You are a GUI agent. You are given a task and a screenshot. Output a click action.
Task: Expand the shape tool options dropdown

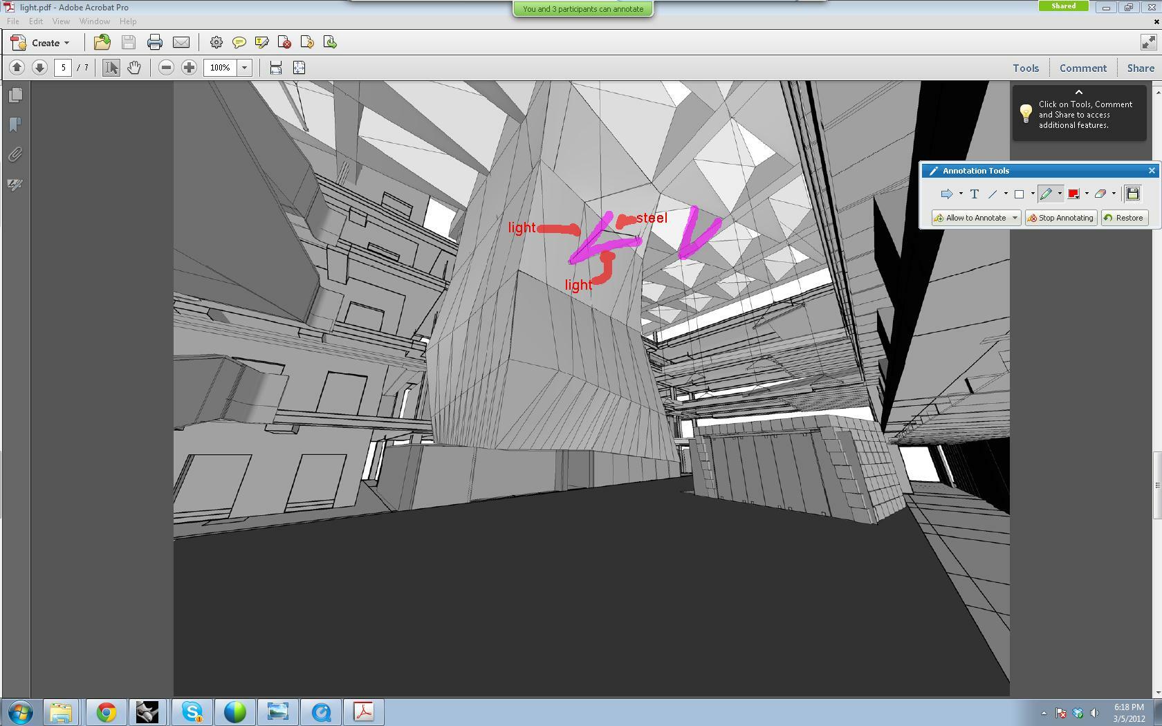[x=1033, y=194]
